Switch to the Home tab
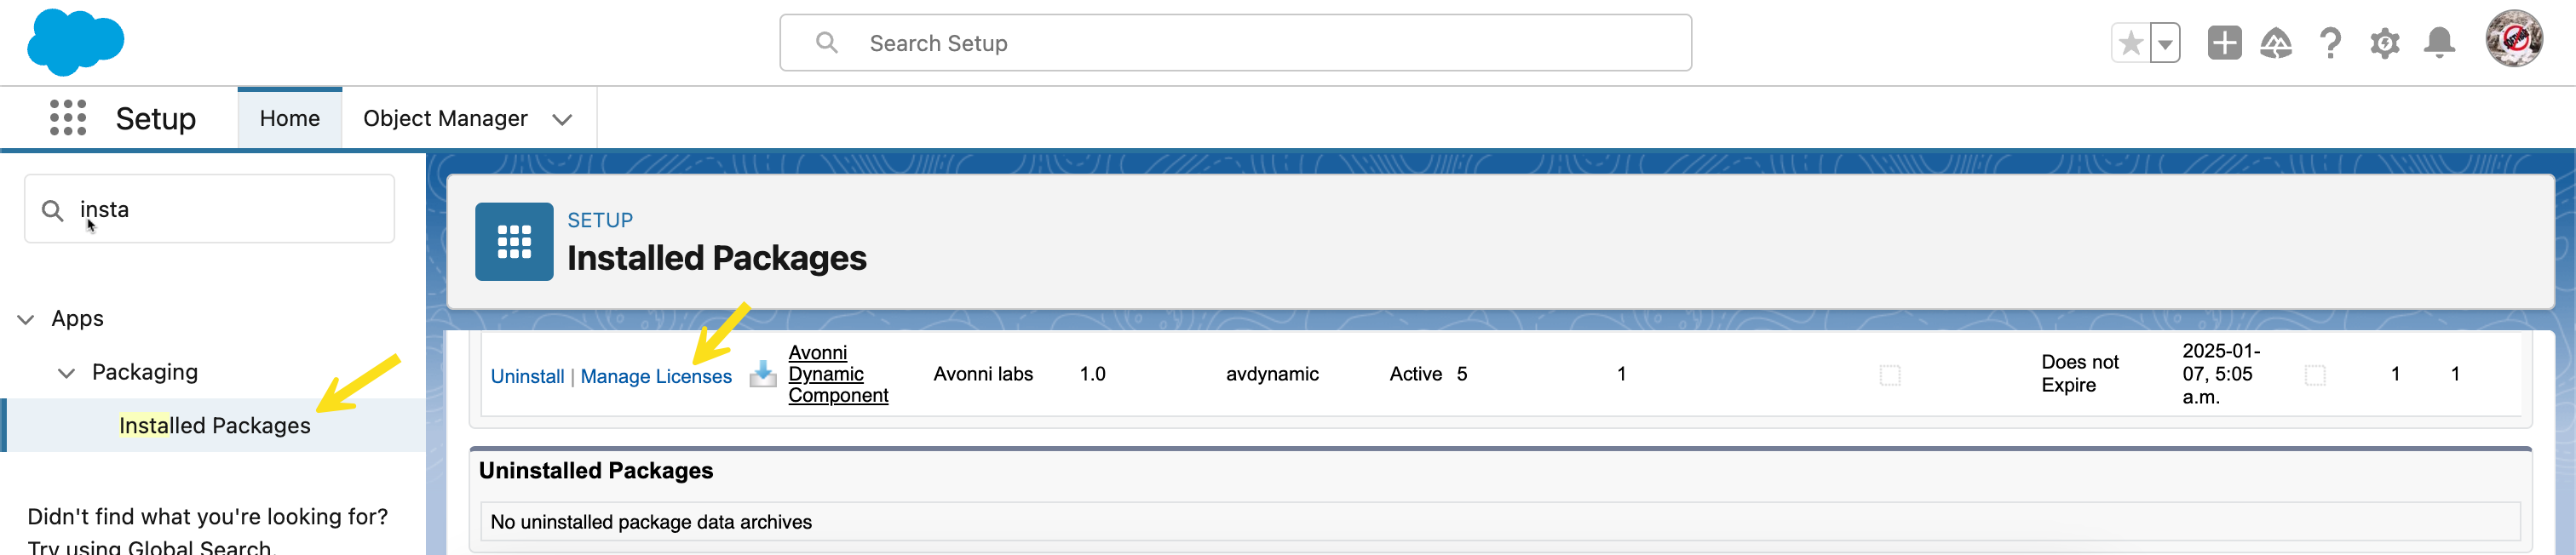This screenshot has height=555, width=2576. [x=289, y=118]
